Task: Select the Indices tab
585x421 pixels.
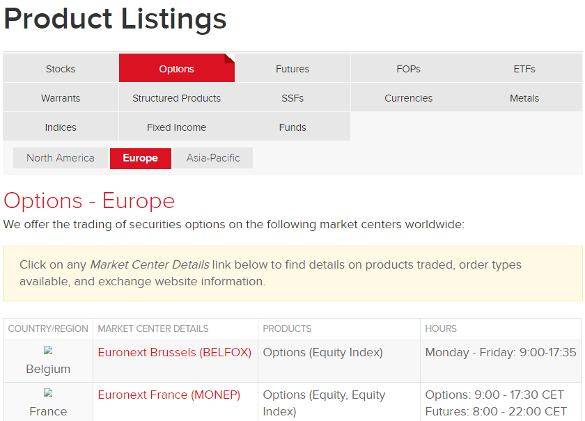Action: [x=61, y=127]
